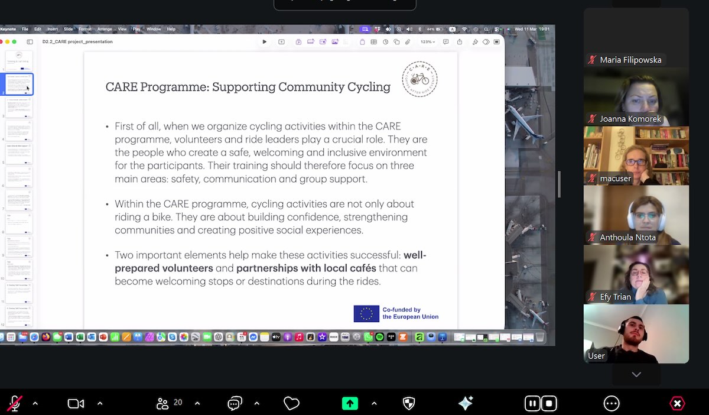Open the Arrange menu in Keynote
The image size is (709, 415).
point(105,29)
